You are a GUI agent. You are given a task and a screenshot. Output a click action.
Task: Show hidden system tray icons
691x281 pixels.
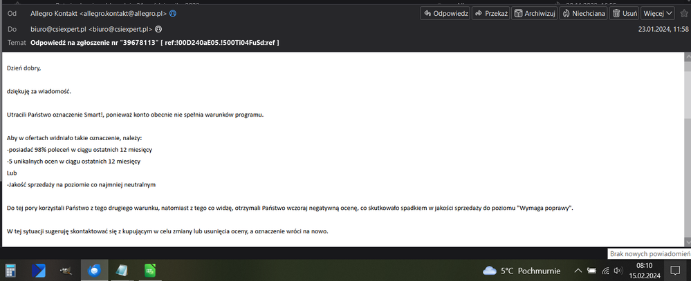578,271
